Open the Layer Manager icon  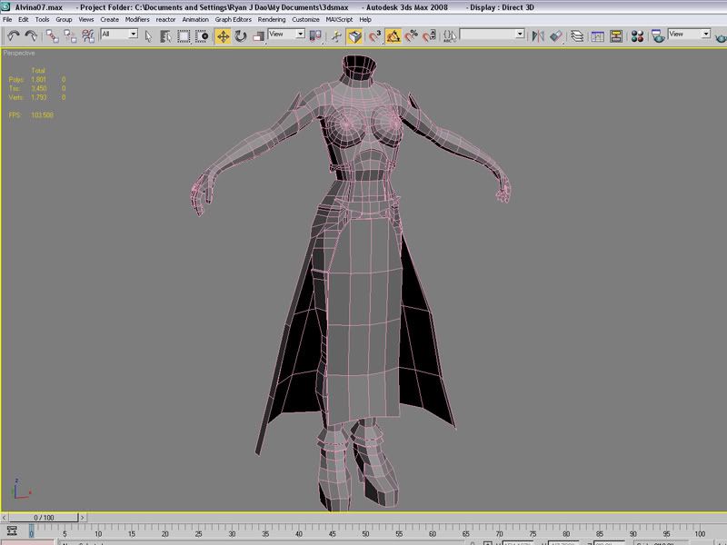[578, 35]
